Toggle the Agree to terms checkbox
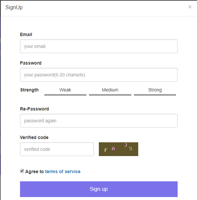 point(22,171)
